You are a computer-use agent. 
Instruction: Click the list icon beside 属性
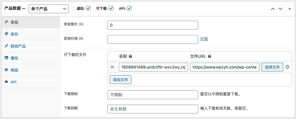(x=6, y=58)
